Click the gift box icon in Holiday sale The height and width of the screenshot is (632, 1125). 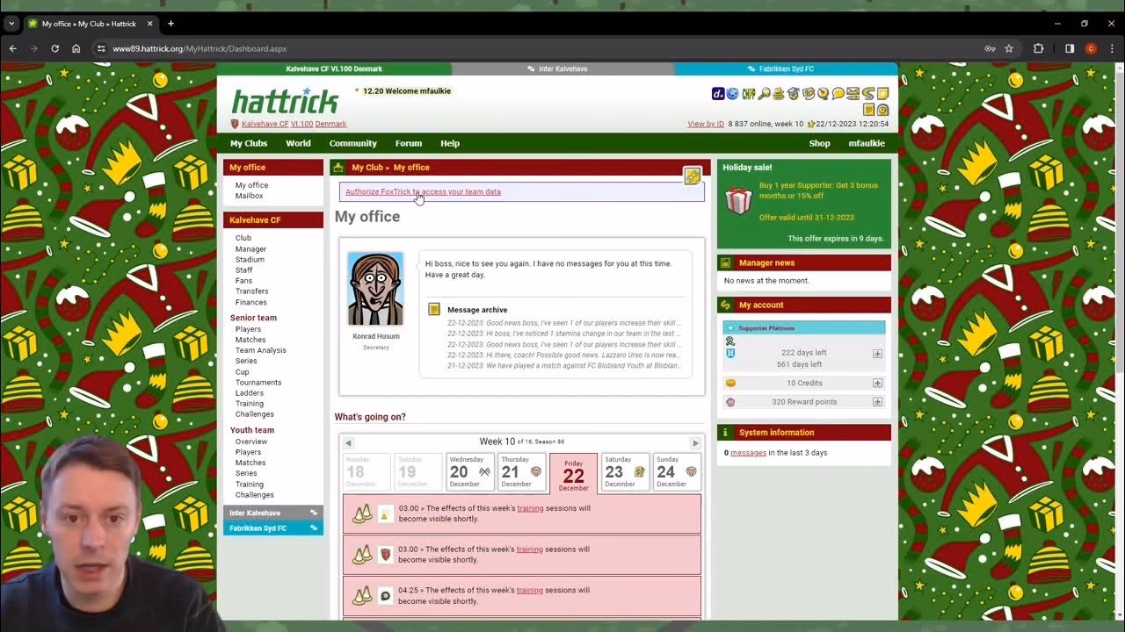(x=737, y=201)
